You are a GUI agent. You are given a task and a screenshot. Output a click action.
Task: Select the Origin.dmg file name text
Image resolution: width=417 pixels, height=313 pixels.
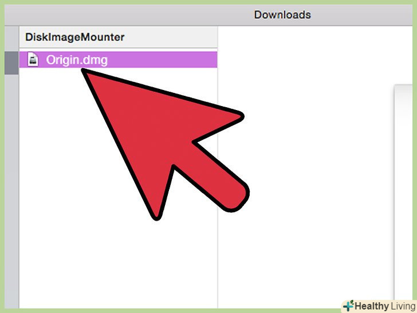(x=77, y=60)
